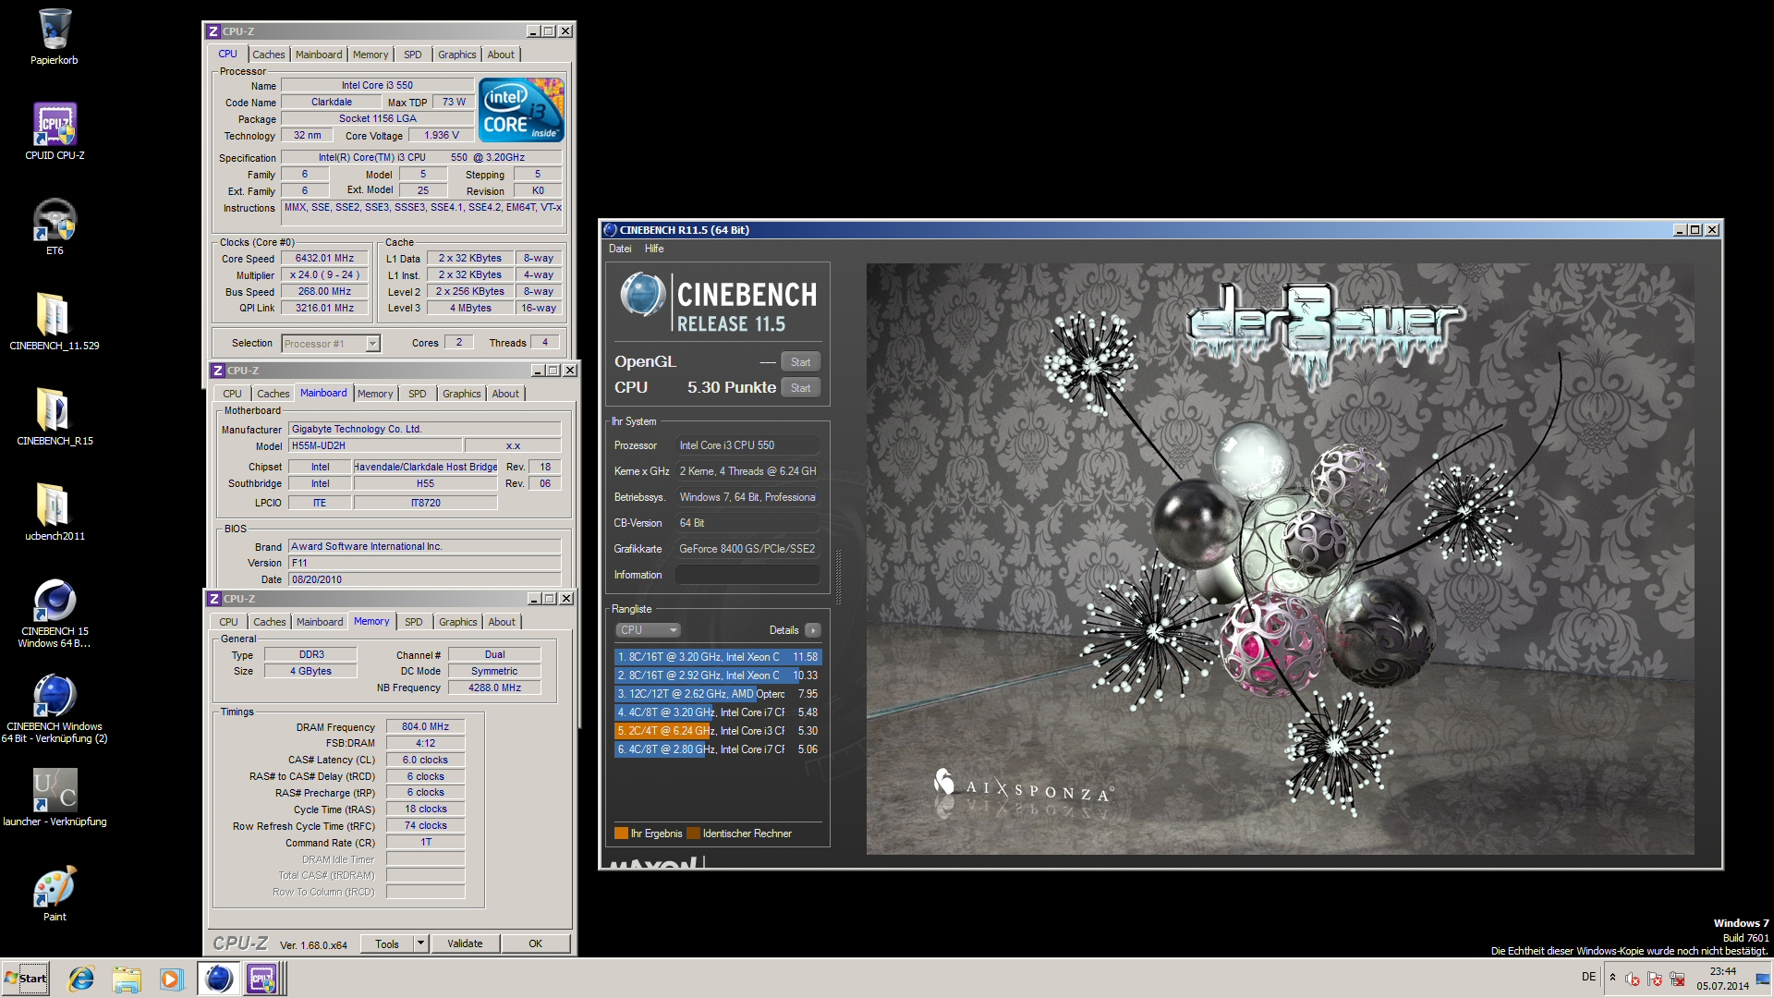Select ranking row 6 Core i7 5.06
1774x998 pixels.
(718, 749)
